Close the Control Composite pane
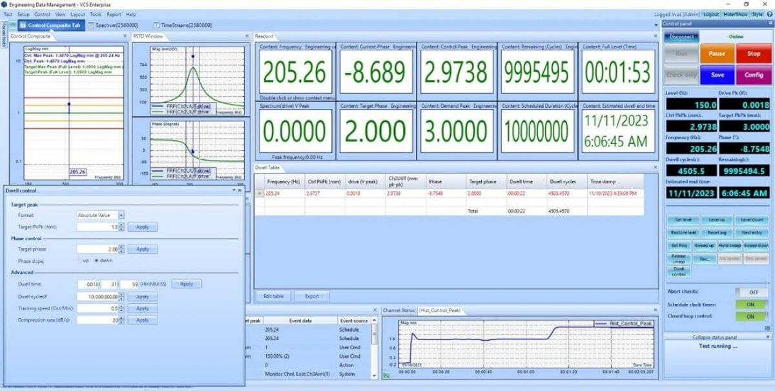Viewport: 775px width, 391px height. (125, 36)
